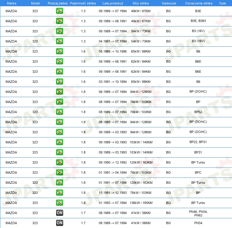
Task: Select the '103kW / 140KM' cell in BP22, BP31 row
Action: pos(141,142)
